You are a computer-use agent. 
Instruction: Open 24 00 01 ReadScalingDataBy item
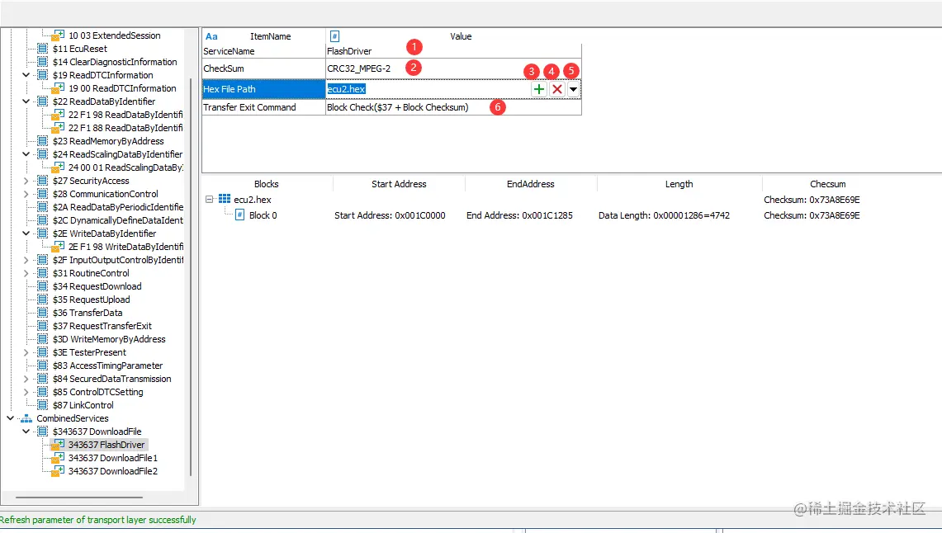pos(126,167)
